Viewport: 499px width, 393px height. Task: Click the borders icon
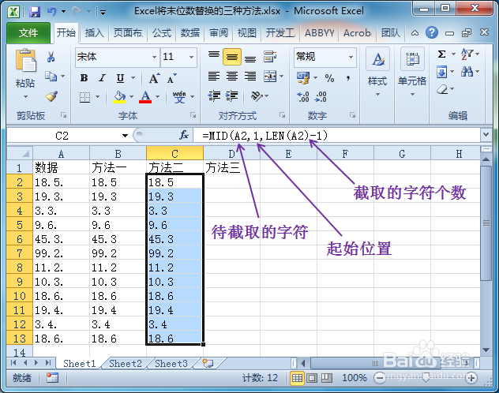(x=84, y=97)
